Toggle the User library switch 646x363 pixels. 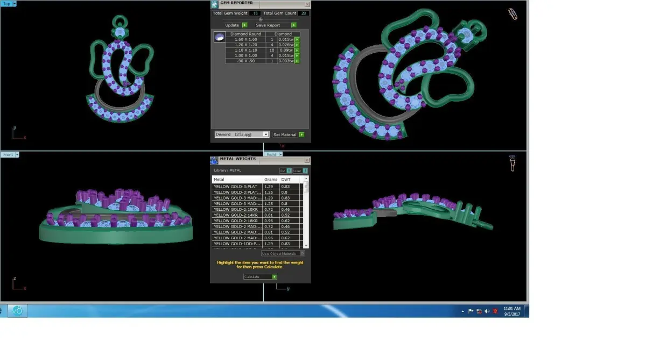(x=300, y=170)
